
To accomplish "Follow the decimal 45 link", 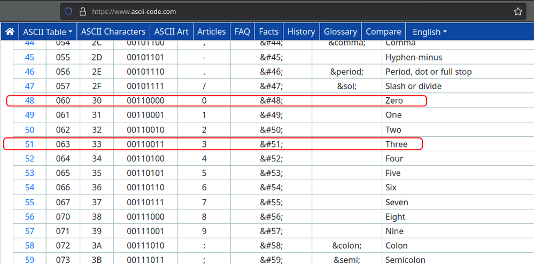I will pos(29,57).
